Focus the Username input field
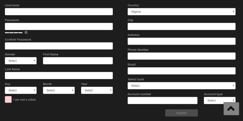Viewport: 243px width, 121px height. [x=59, y=12]
